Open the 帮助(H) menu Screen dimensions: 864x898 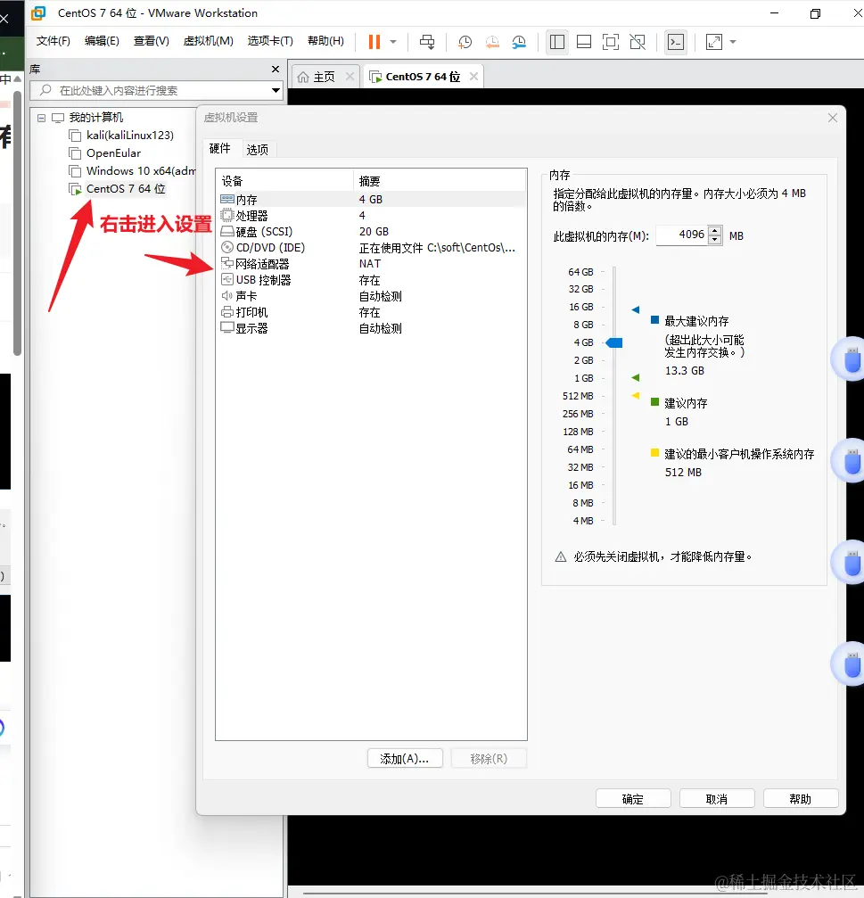pos(325,41)
